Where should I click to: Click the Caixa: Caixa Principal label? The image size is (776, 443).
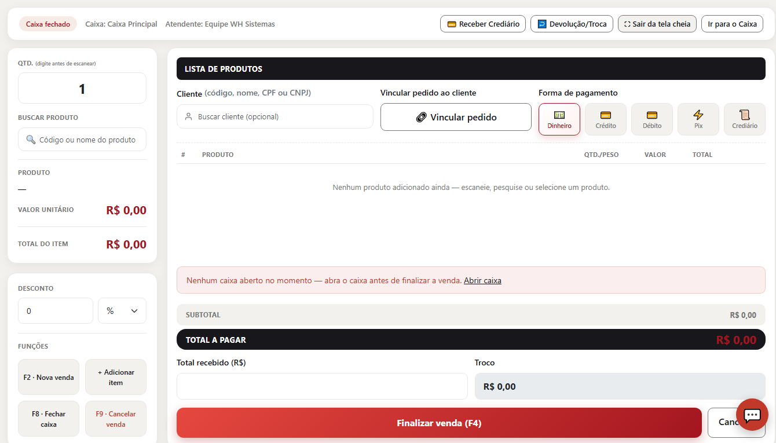point(121,24)
